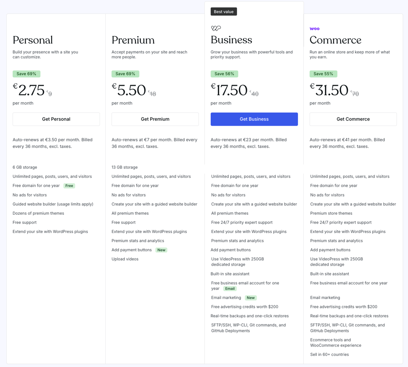
Task: Click 'Free advertising credits worth $200' in Business
Action: coord(245,307)
